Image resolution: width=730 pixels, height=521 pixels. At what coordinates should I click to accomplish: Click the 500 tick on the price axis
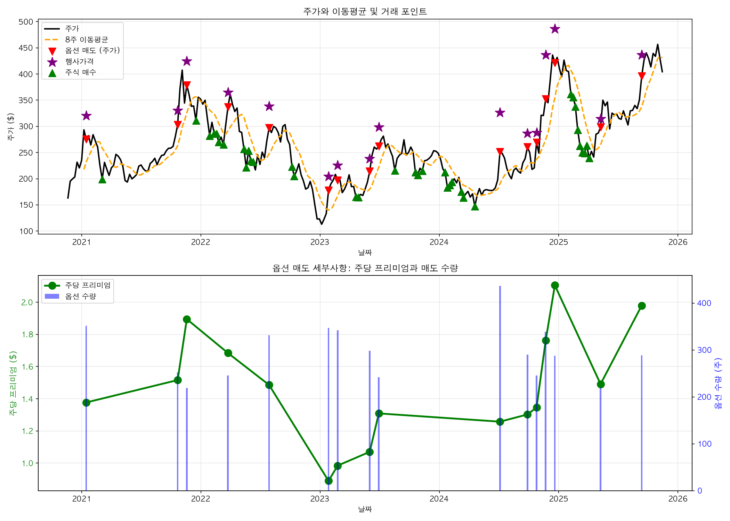[26, 22]
